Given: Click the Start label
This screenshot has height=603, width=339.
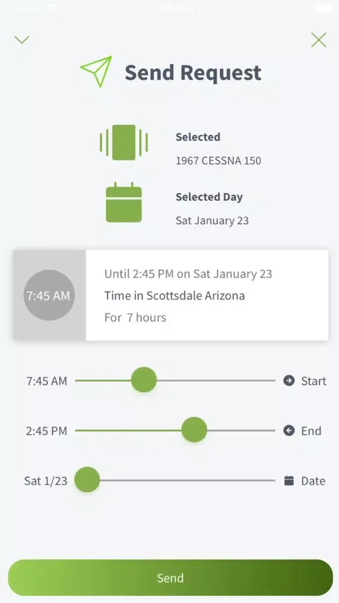Looking at the screenshot, I should [314, 381].
